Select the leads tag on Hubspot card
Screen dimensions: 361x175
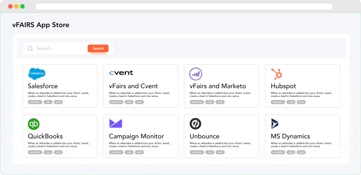(301, 102)
